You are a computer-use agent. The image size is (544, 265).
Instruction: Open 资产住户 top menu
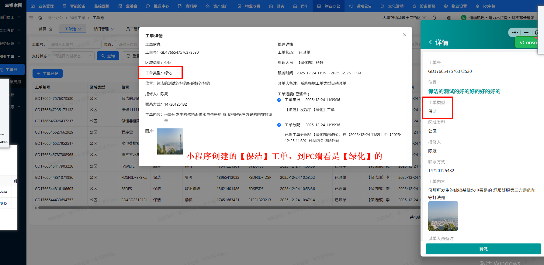click(217, 6)
